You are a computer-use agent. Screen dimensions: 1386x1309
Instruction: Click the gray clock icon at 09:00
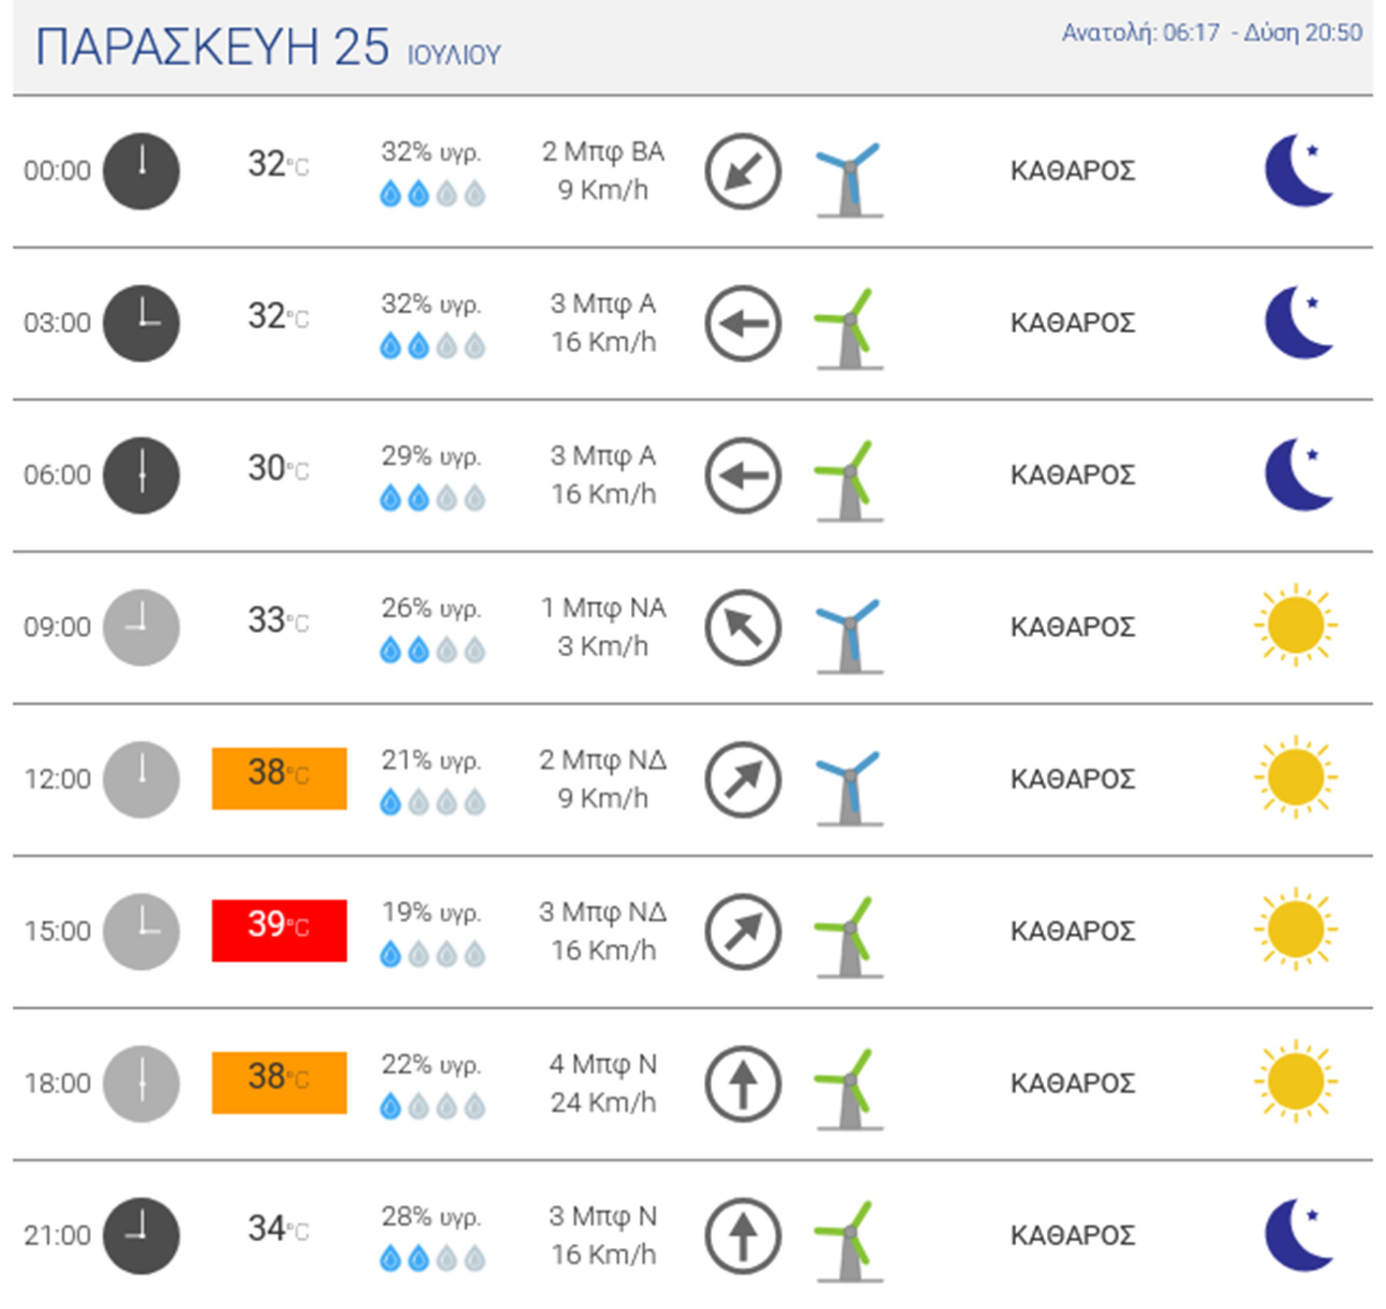[142, 627]
